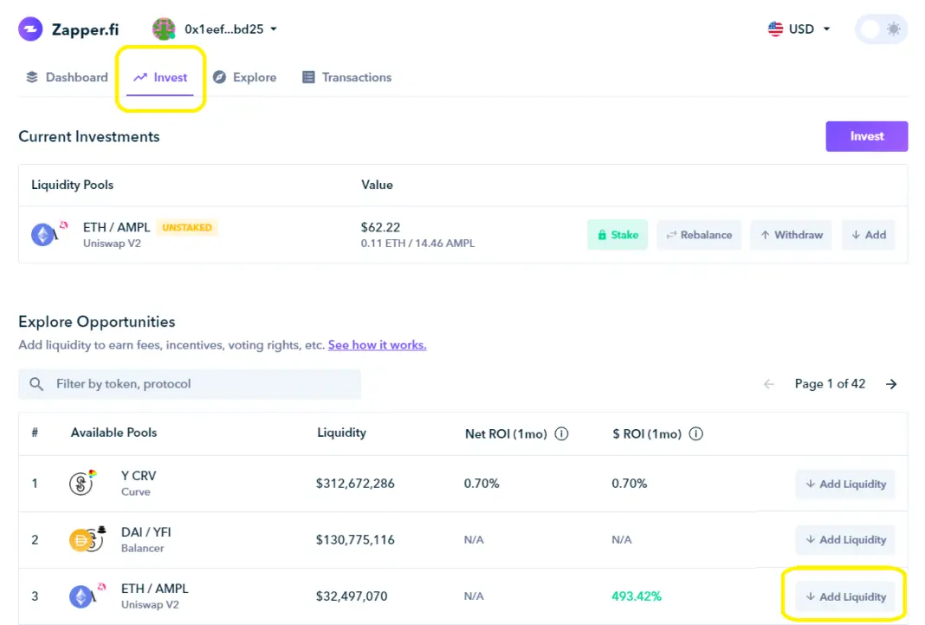
Task: Add Liquidity to the DAI / YFI pool
Action: [x=845, y=539]
